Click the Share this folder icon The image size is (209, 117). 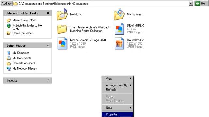[8, 33]
